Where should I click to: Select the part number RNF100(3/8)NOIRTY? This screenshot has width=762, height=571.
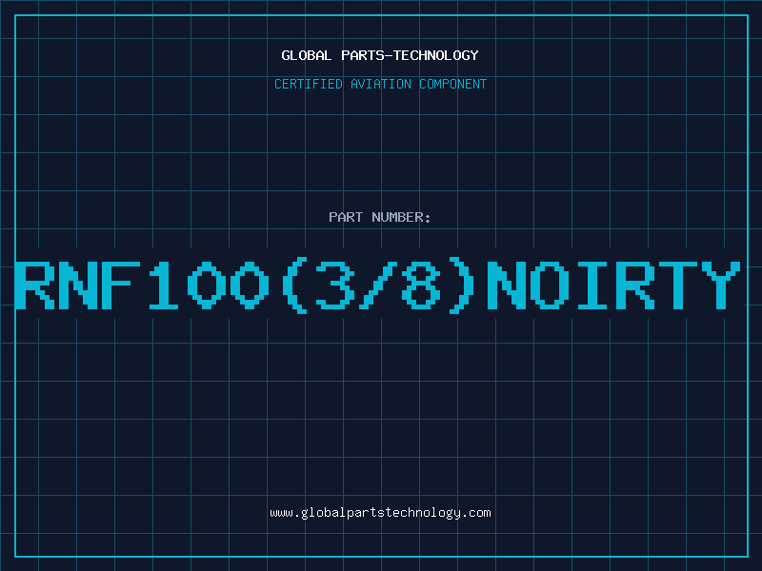tap(378, 285)
